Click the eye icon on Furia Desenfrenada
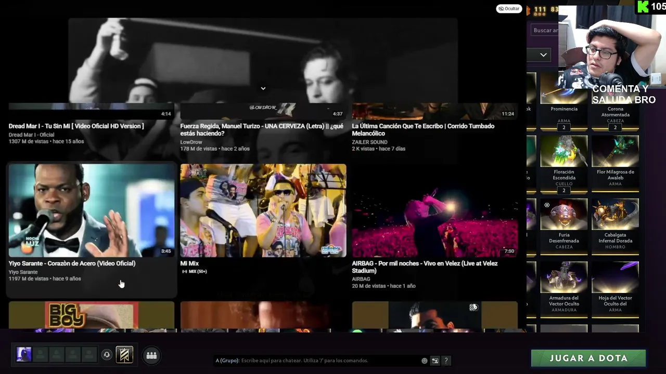 coord(547,205)
